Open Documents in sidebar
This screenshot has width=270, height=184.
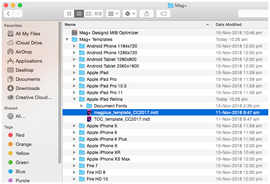24,79
